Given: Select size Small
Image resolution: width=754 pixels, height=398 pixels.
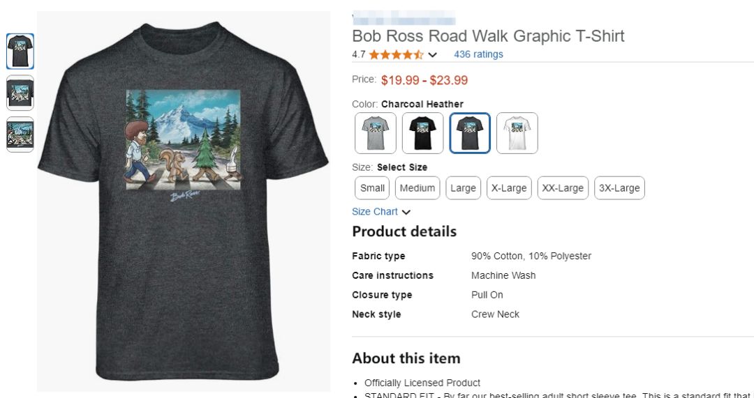Looking at the screenshot, I should pos(372,188).
